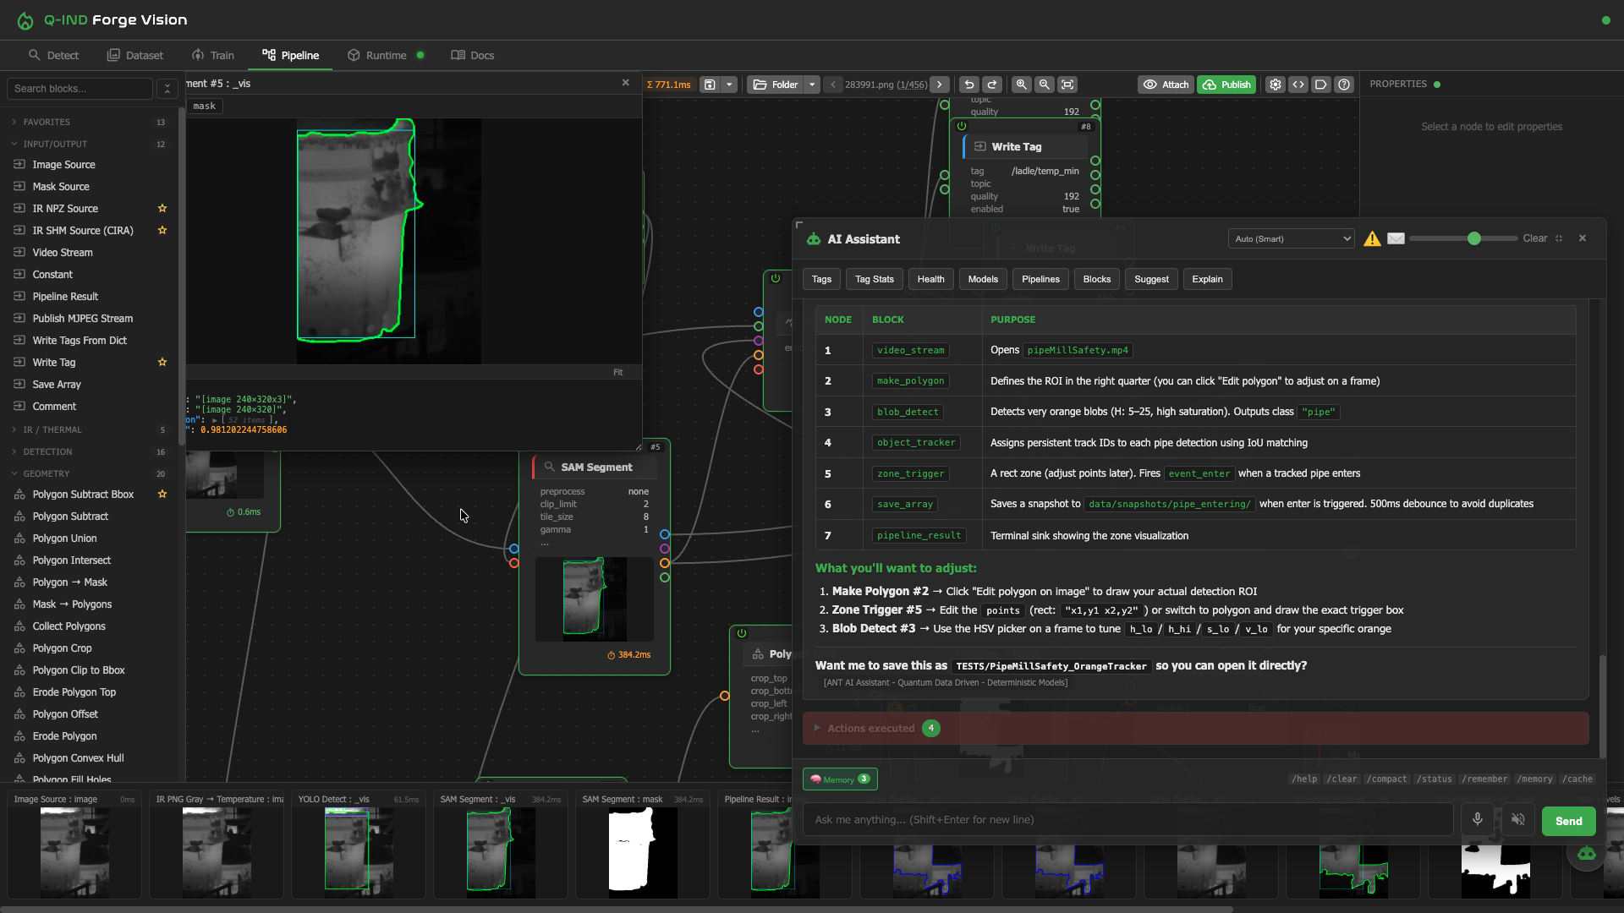
Task: Undo the last pipeline edit
Action: click(x=969, y=85)
